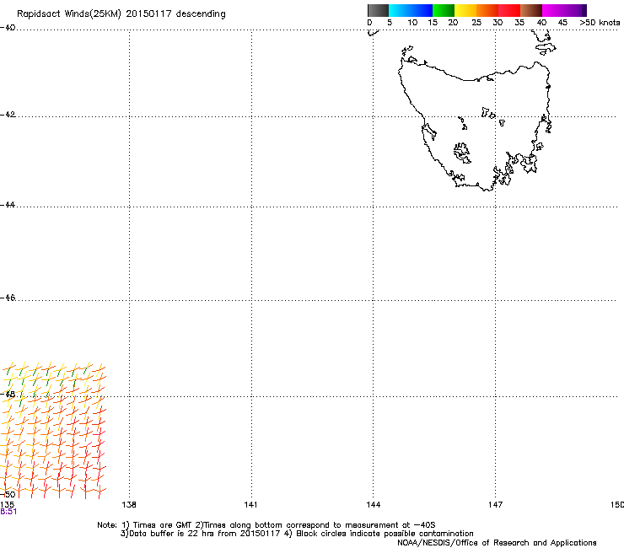624x548 pixels.
Task: Click the -46 latitude label
Action: click(8, 298)
